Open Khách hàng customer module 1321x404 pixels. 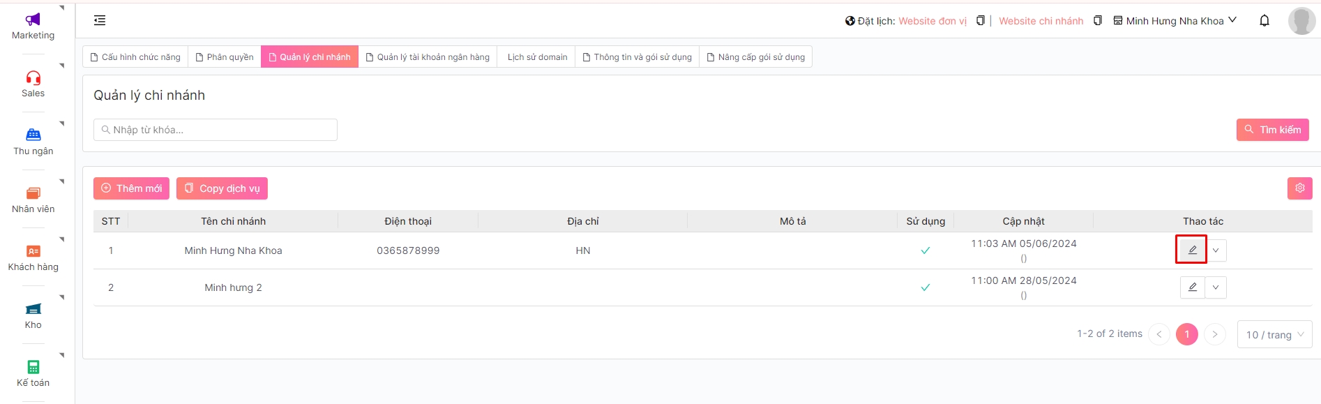pos(33,257)
